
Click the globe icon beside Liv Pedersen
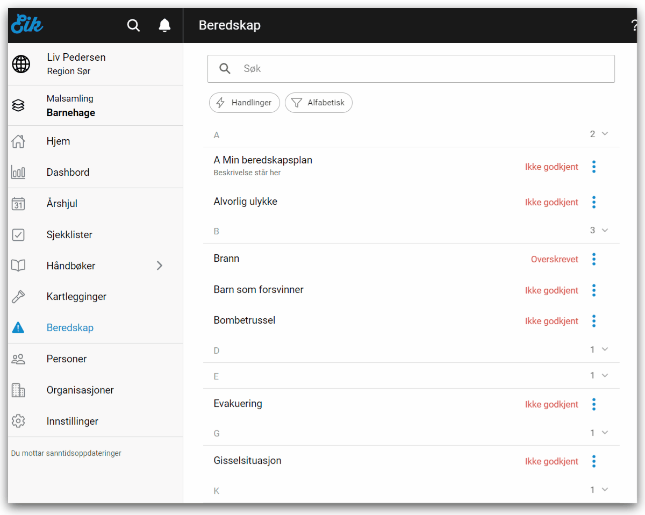21,64
